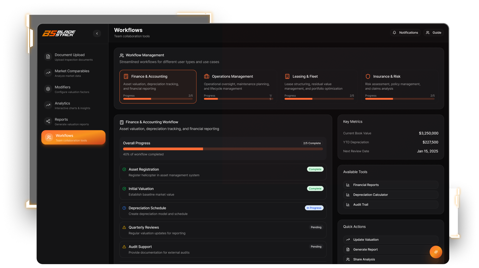479x268 pixels.
Task: Click the Insurance & Risk shield icon
Action: tap(368, 76)
